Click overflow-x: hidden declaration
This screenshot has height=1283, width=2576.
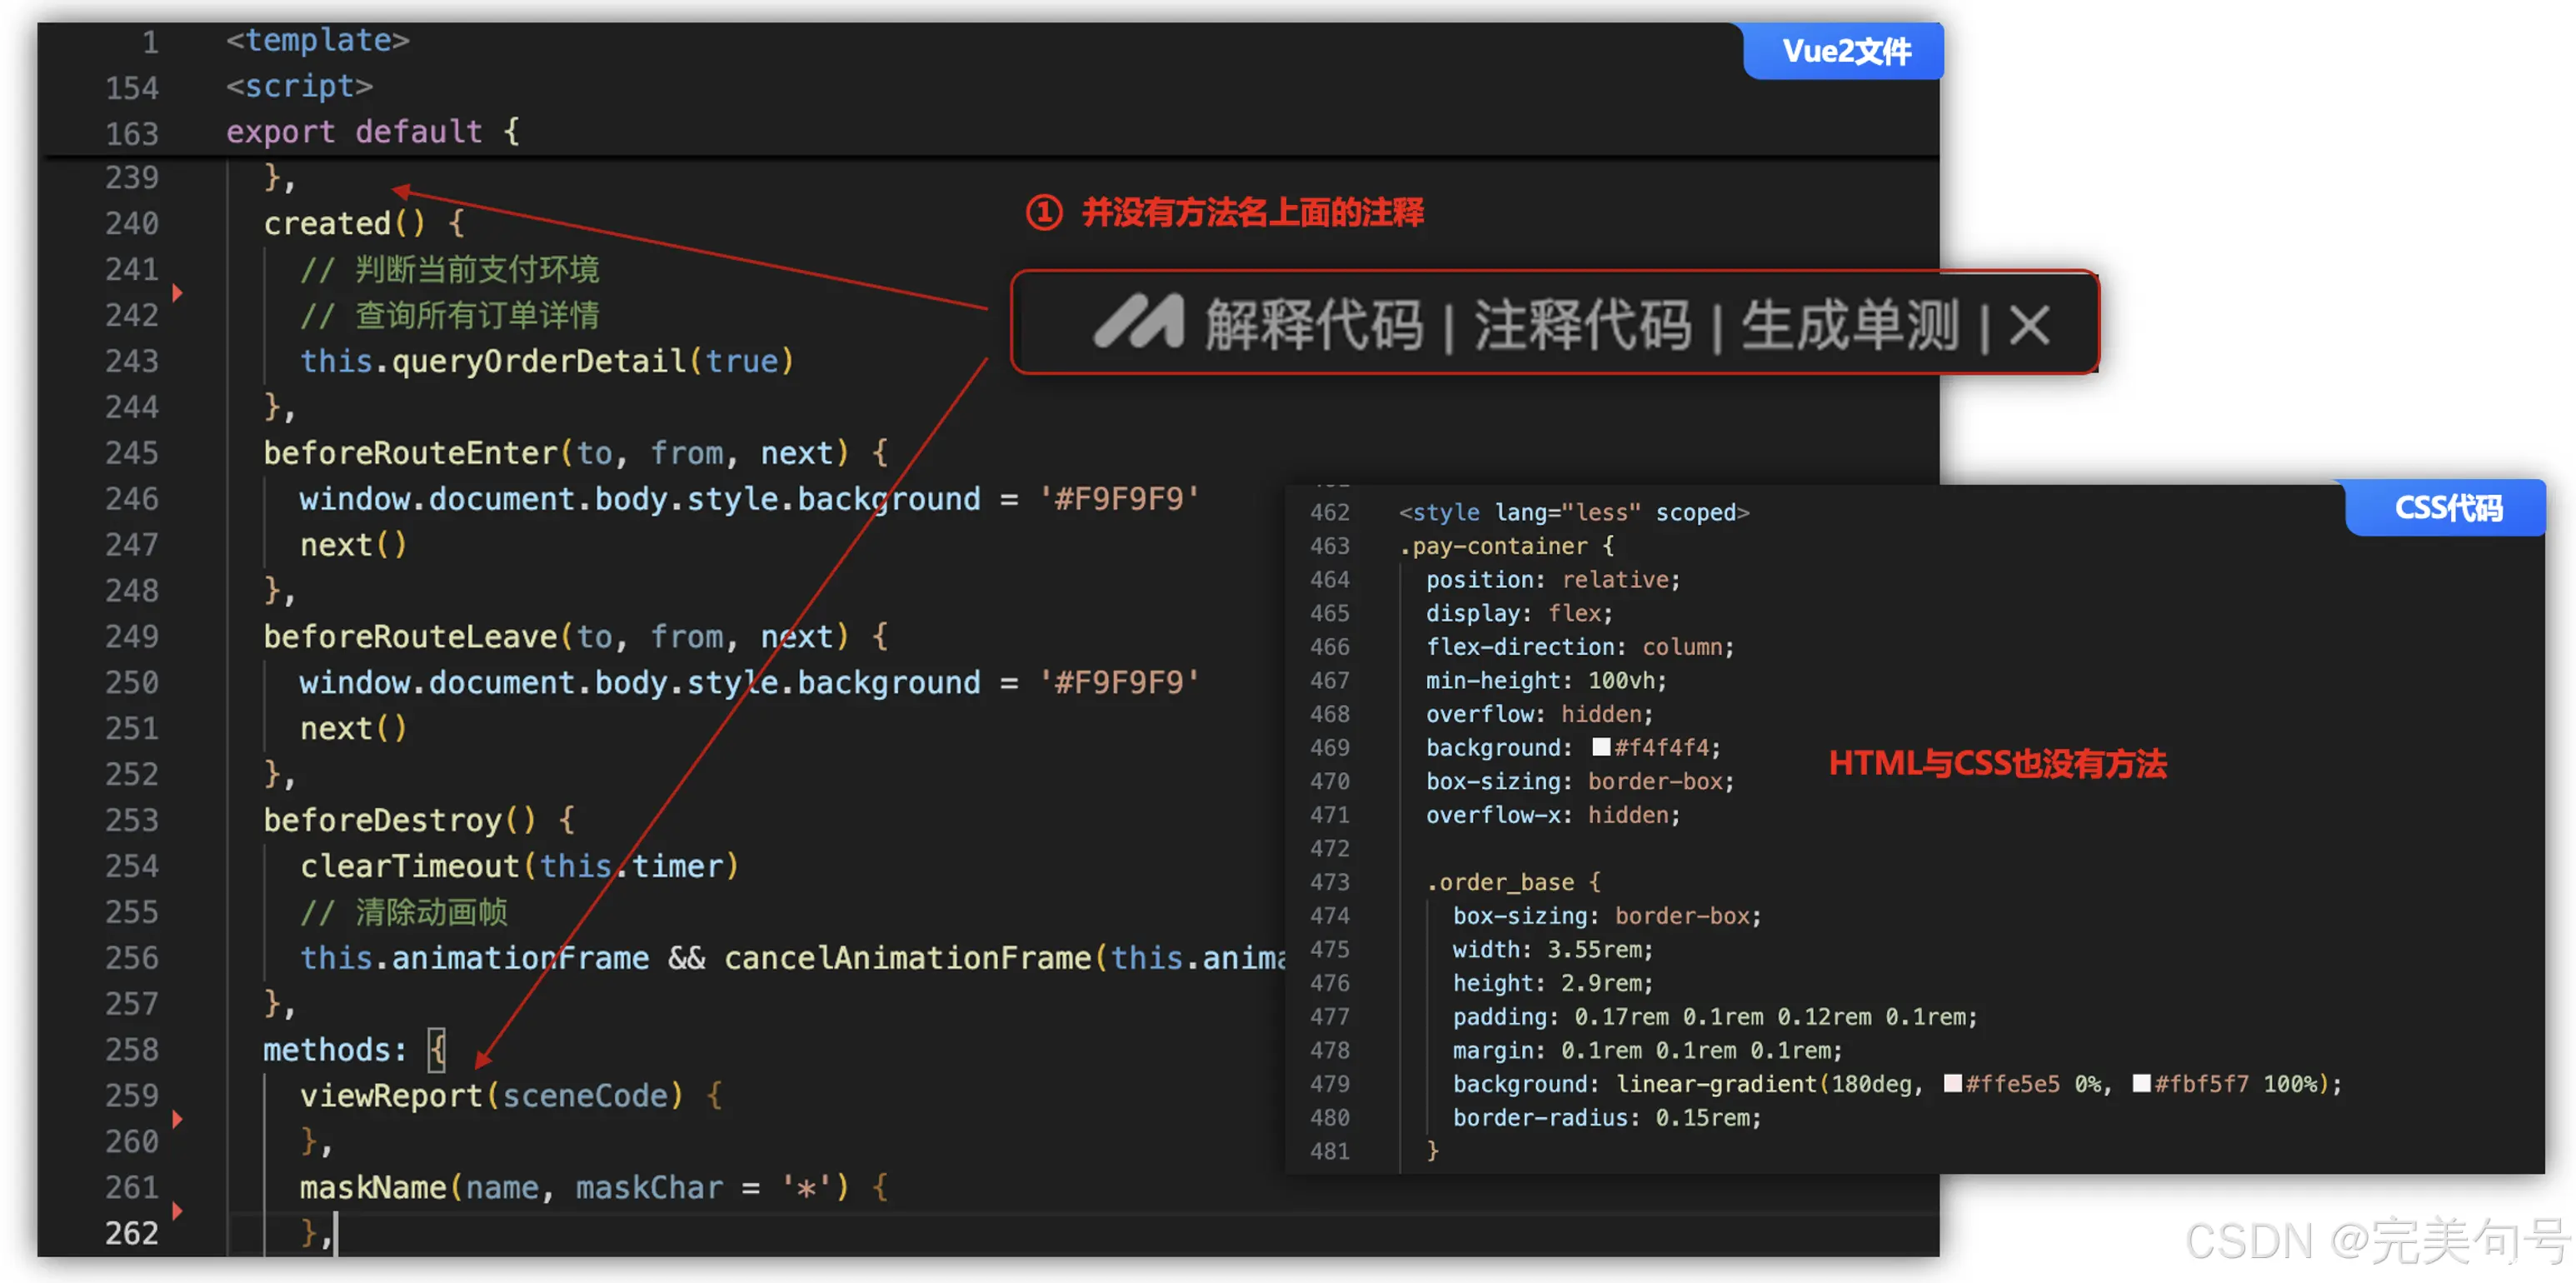(x=1553, y=815)
